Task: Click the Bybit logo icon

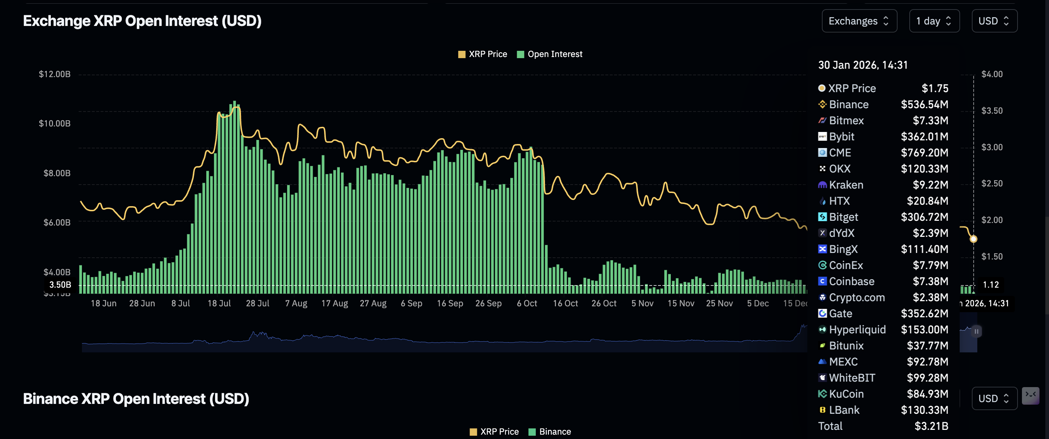Action: [822, 137]
